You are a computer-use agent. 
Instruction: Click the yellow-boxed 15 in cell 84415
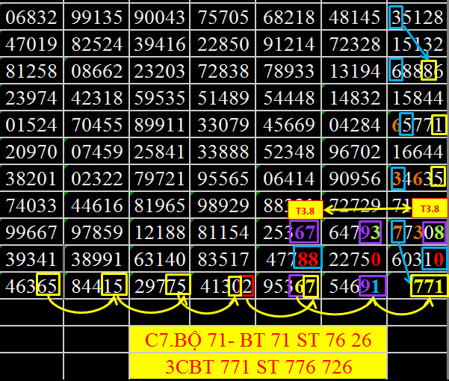(114, 286)
